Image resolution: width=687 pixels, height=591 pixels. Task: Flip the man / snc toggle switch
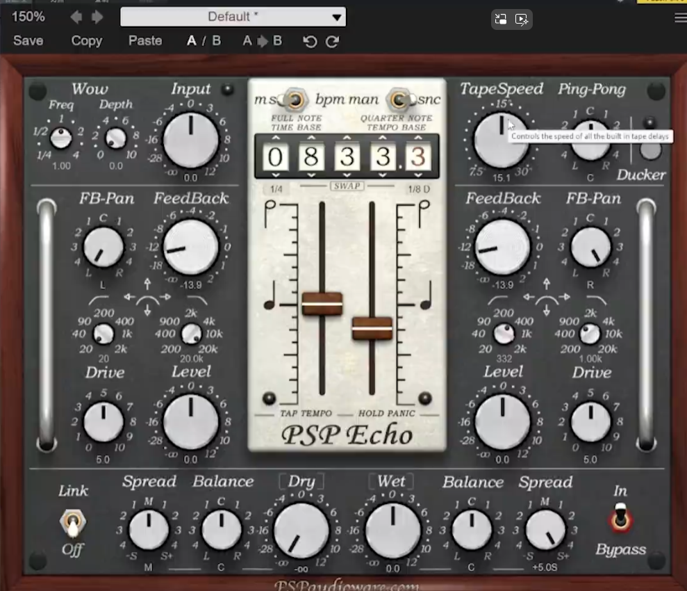(399, 100)
